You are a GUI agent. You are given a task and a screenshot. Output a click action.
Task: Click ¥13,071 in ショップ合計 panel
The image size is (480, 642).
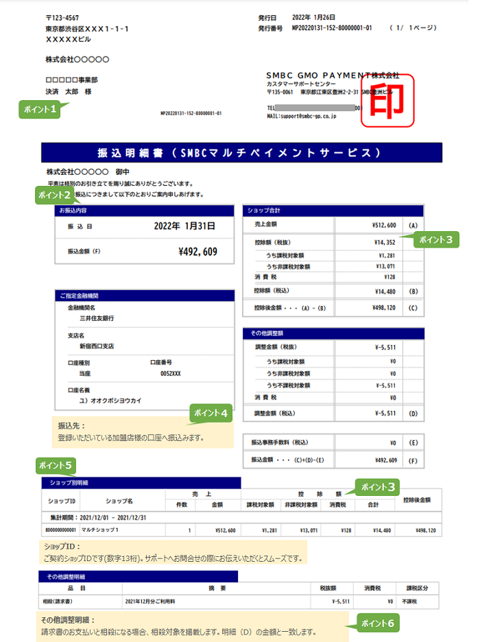[385, 267]
